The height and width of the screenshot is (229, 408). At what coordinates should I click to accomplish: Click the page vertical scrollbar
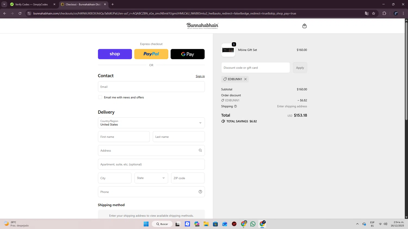[x=406, y=71]
